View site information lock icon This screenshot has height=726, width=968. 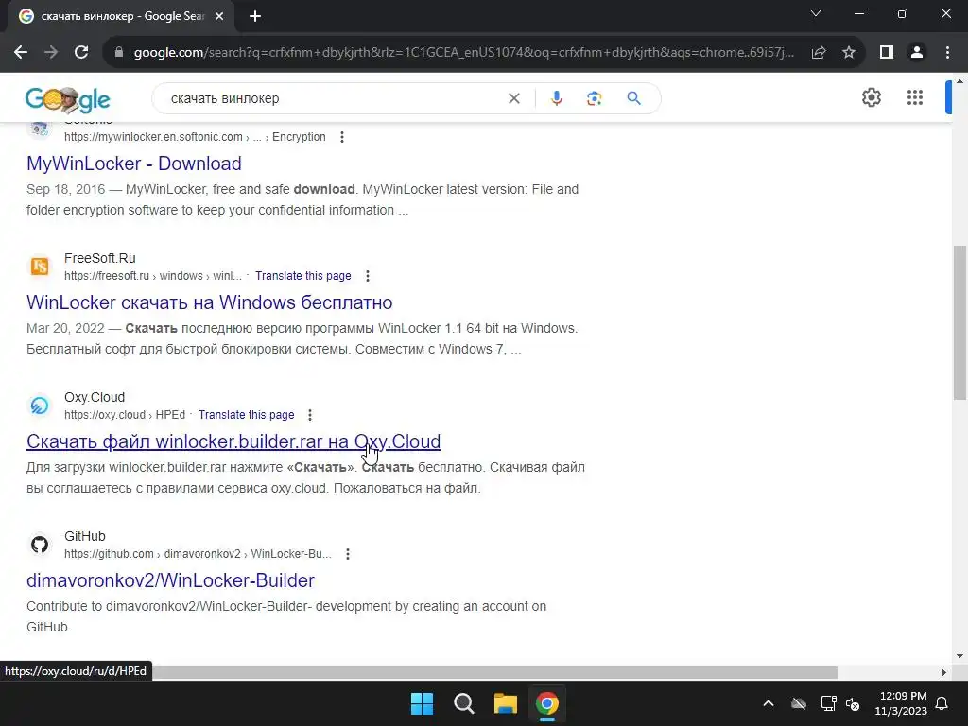click(119, 53)
